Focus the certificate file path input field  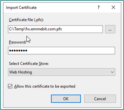click(x=55, y=29)
